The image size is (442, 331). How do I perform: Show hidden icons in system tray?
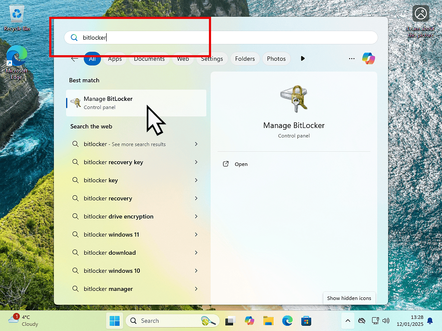pos(348,321)
